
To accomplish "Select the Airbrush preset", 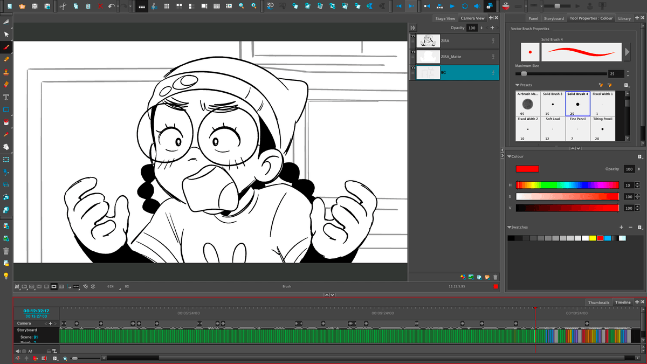I will tap(528, 104).
